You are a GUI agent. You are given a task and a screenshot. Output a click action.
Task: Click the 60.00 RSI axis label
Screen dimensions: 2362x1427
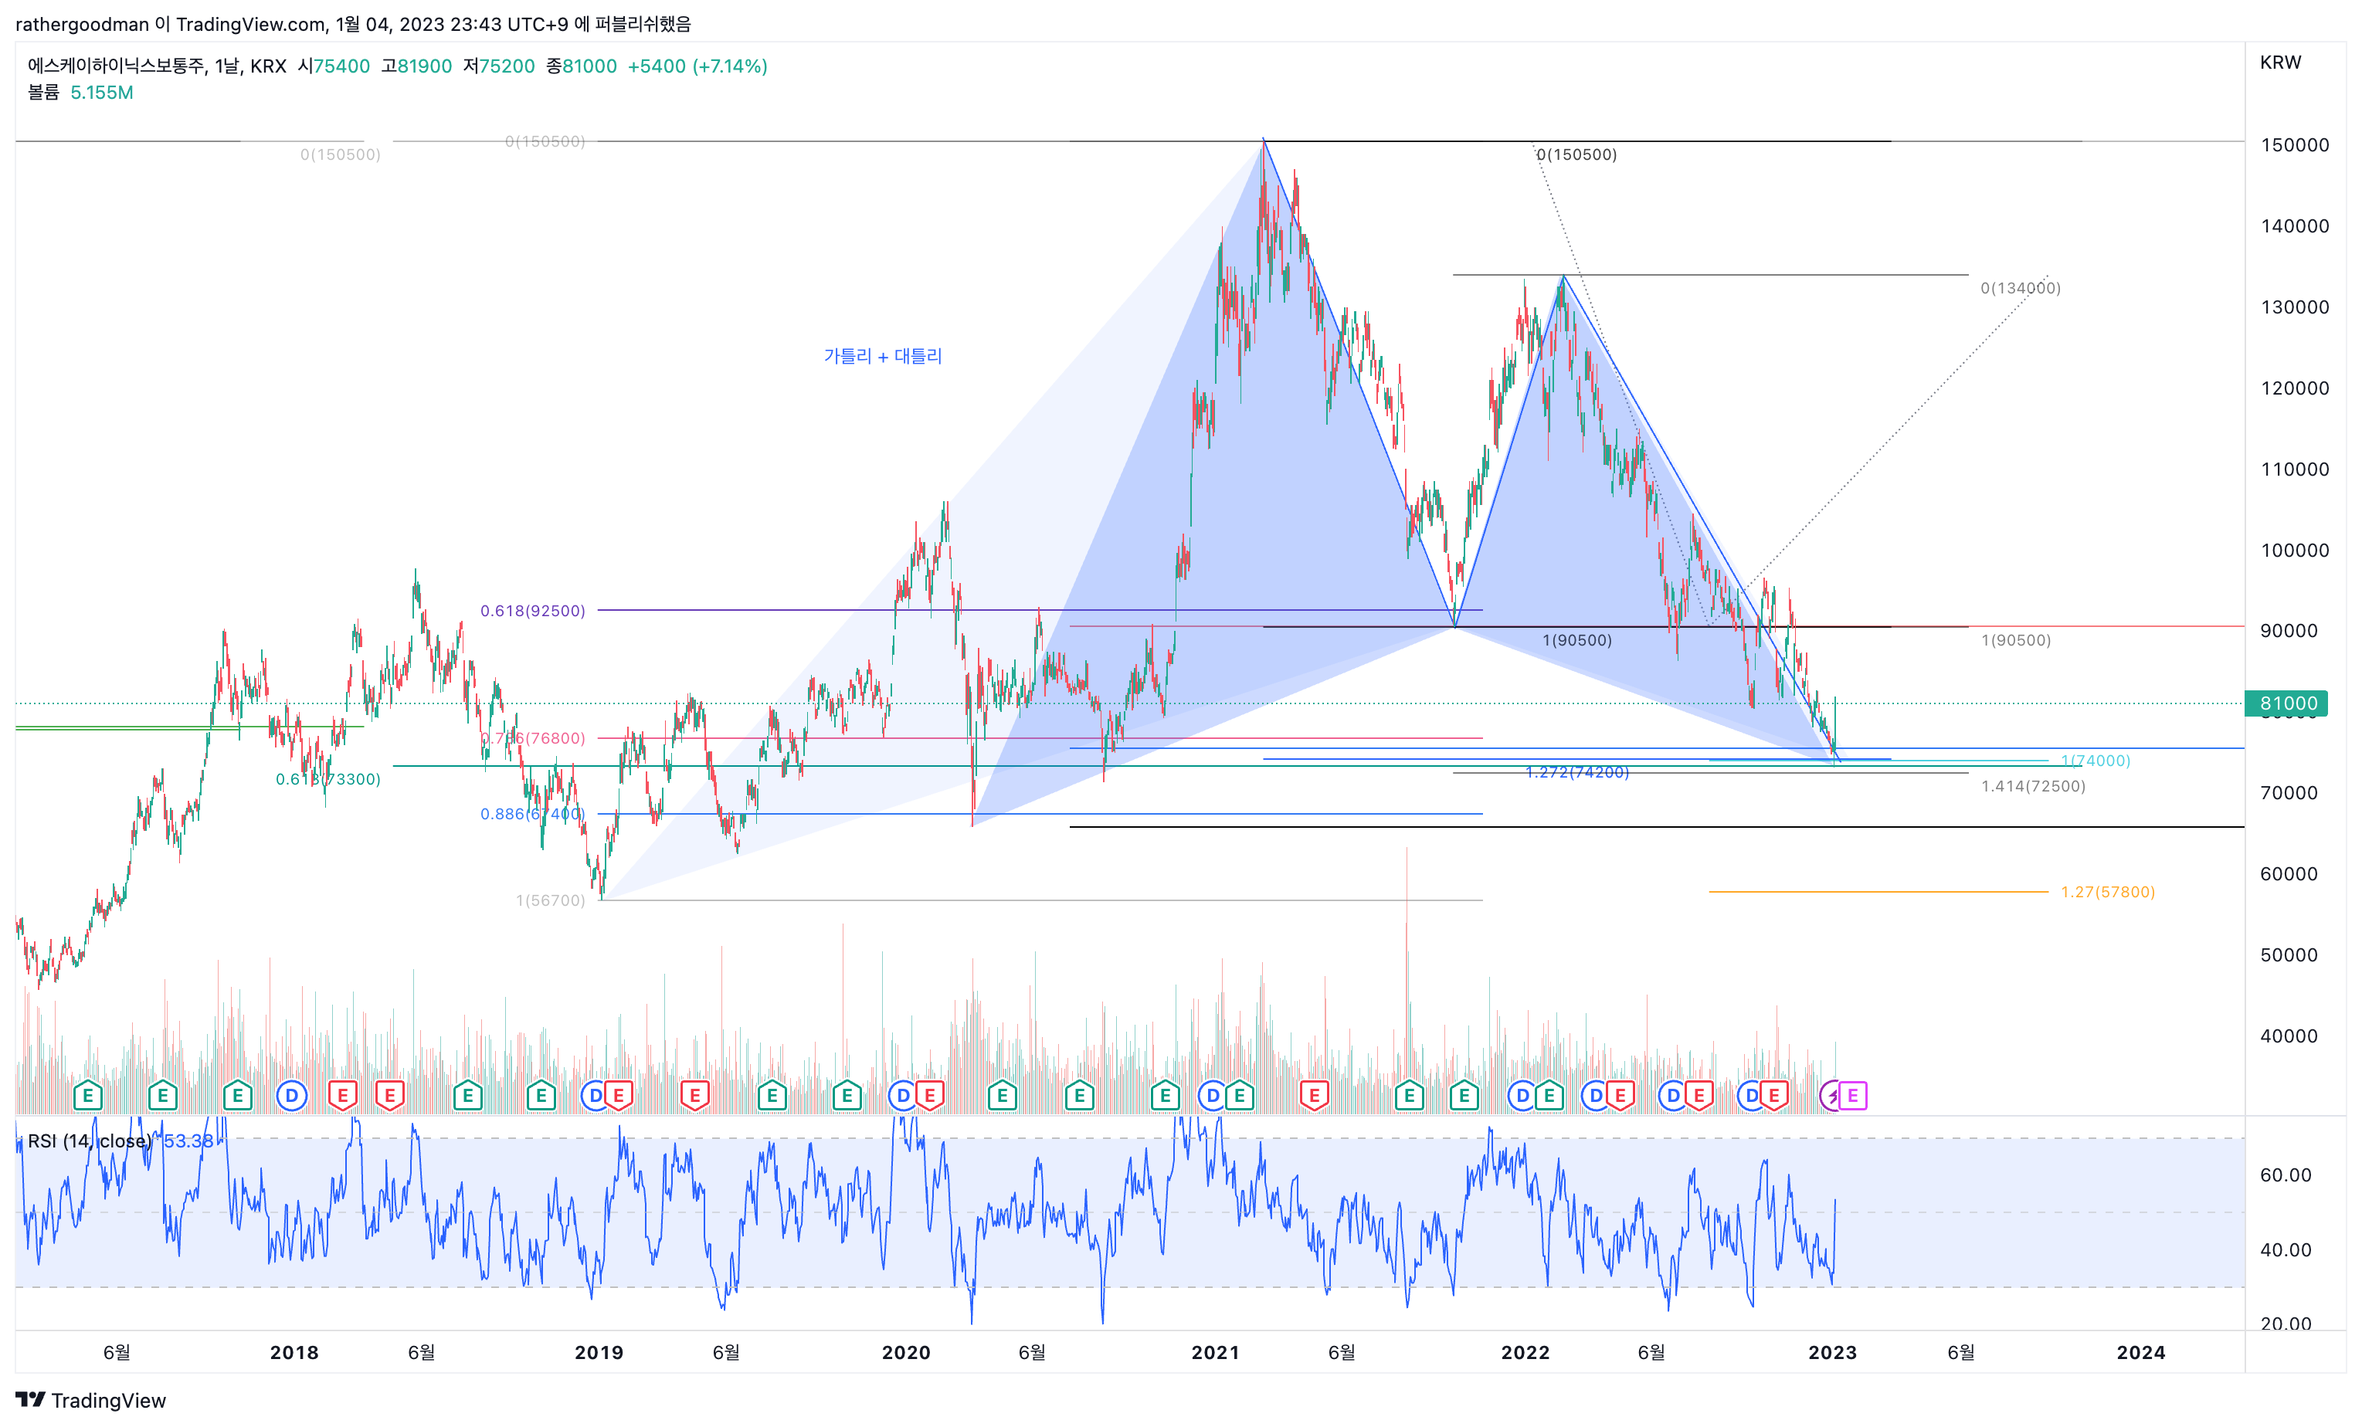pyautogui.click(x=2286, y=1175)
